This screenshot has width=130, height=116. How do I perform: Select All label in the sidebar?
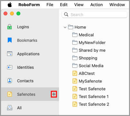tap(19, 108)
